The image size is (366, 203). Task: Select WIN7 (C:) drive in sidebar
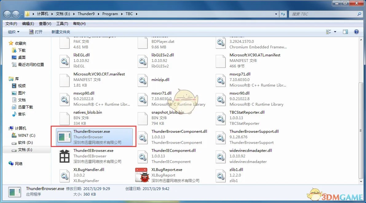click(27, 135)
